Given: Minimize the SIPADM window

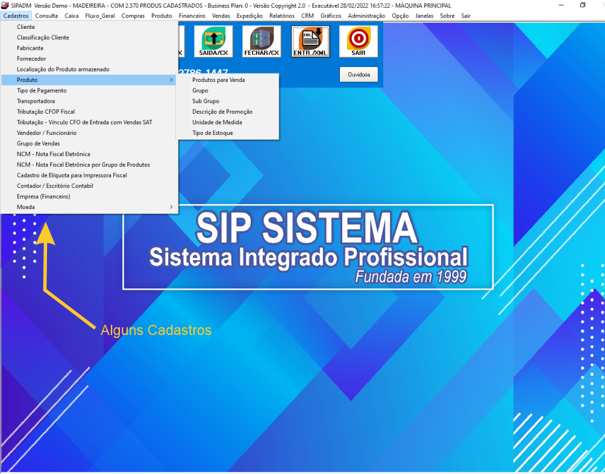Looking at the screenshot, I should tap(561, 5).
